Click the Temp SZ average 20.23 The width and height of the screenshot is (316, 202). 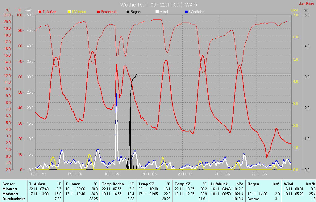point(166,199)
